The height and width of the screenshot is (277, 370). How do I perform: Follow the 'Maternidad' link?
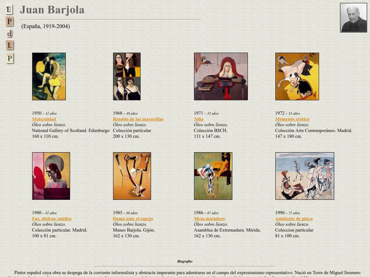(x=44, y=119)
